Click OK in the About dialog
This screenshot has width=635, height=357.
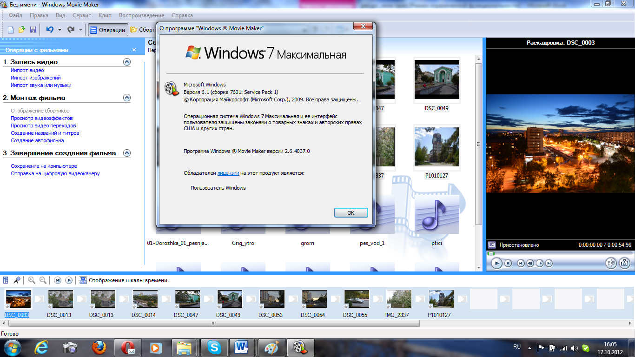(351, 212)
